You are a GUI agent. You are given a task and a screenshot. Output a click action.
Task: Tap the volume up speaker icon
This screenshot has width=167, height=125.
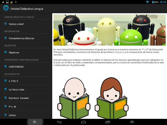coord(132,122)
